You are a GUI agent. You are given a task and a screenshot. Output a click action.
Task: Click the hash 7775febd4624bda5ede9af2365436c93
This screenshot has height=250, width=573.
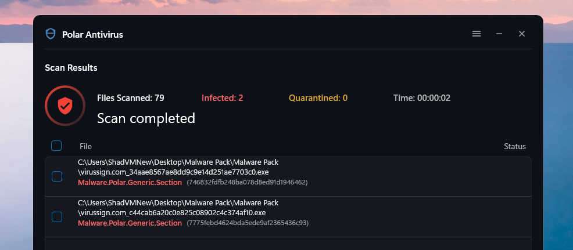(x=248, y=223)
